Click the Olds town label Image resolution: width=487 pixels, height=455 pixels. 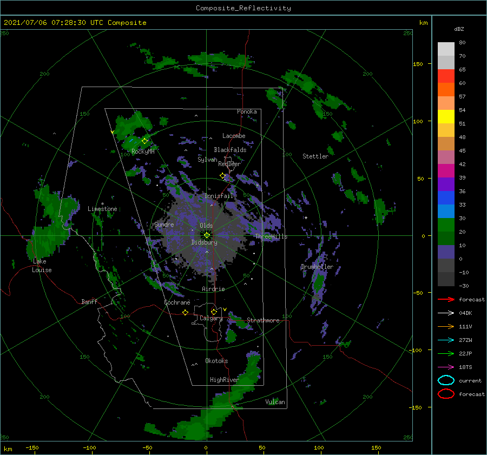click(206, 226)
